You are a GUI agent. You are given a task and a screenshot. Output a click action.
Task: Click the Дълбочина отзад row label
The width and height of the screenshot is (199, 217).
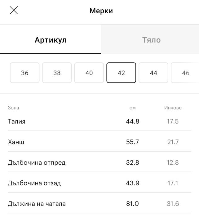tap(34, 183)
